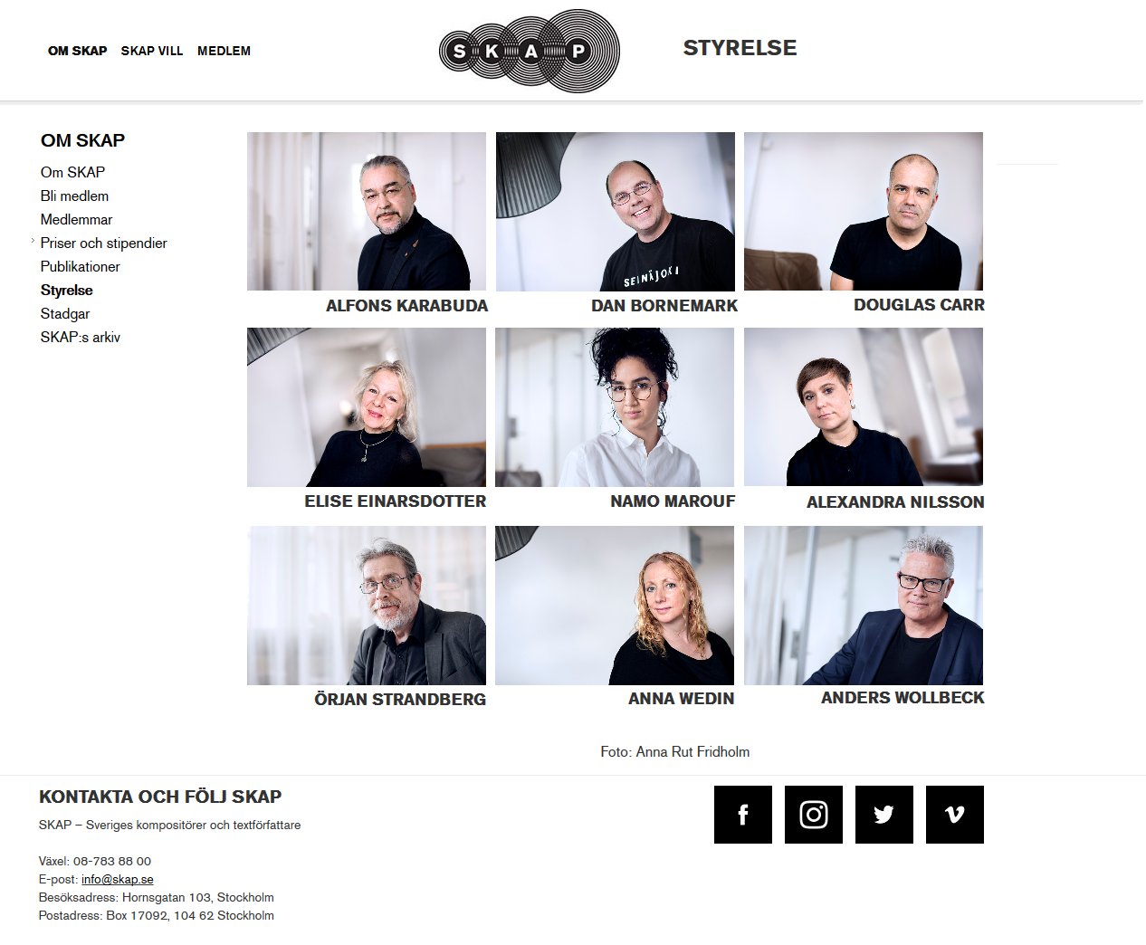
Task: Open the SKAP VILL top menu
Action: (x=152, y=51)
